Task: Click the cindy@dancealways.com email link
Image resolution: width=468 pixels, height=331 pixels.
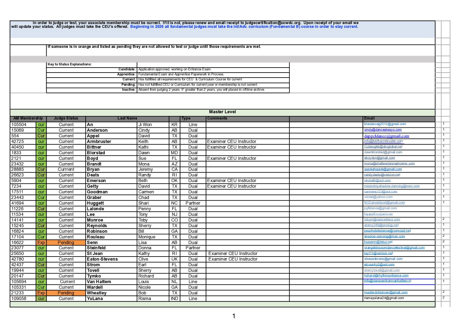Action: coord(382,130)
